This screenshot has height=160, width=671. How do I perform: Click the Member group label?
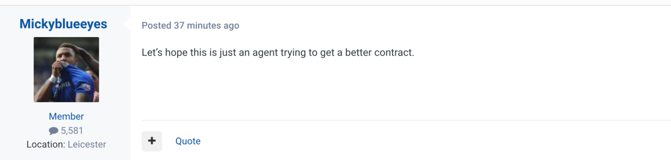point(66,116)
